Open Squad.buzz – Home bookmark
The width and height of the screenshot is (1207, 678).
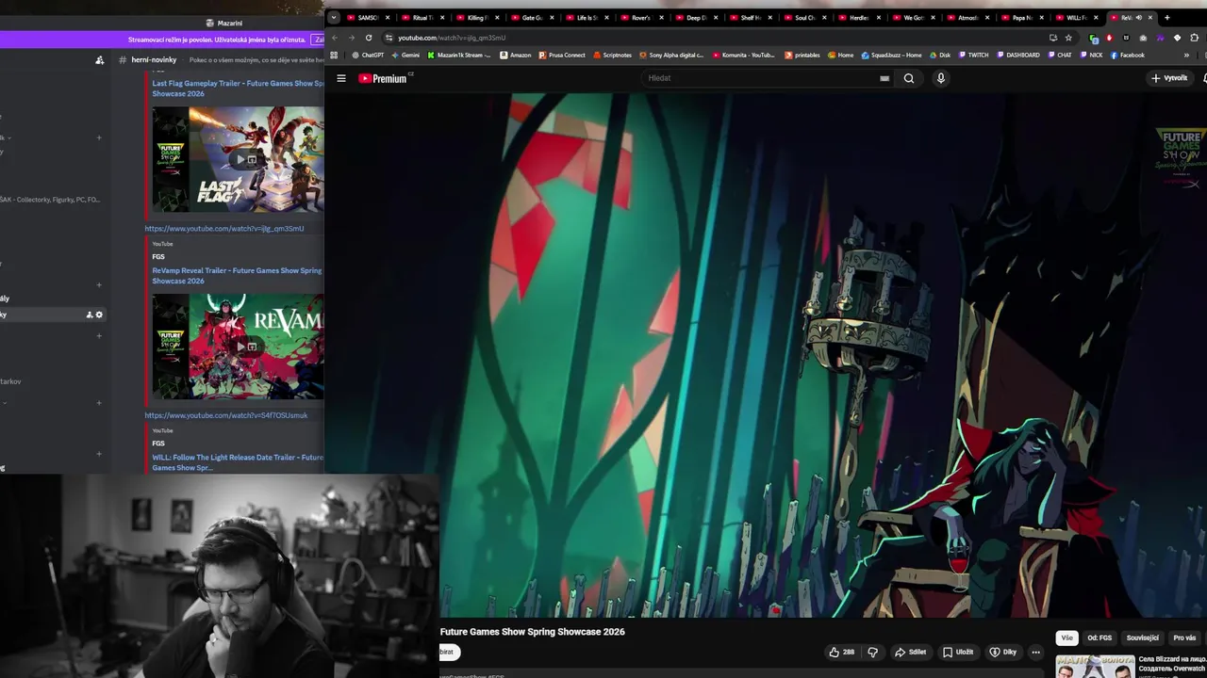click(x=891, y=55)
